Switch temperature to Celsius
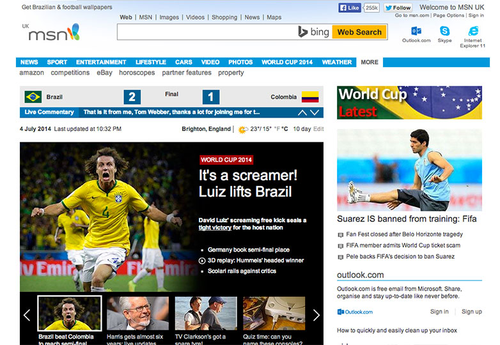Image resolution: width=500 pixels, height=345 pixels. [285, 129]
